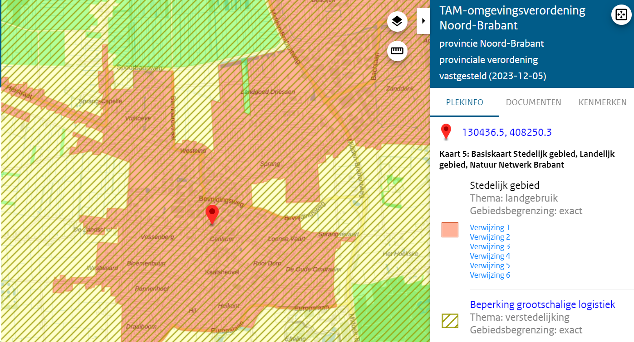
Task: Click the Bloemenbuurt map label
Action: coord(146,263)
